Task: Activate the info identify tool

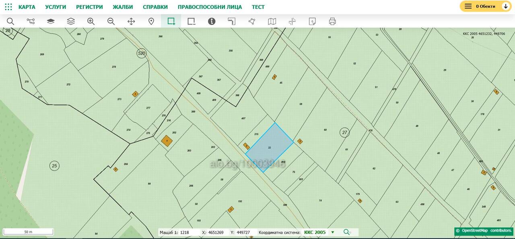Action: (x=212, y=21)
